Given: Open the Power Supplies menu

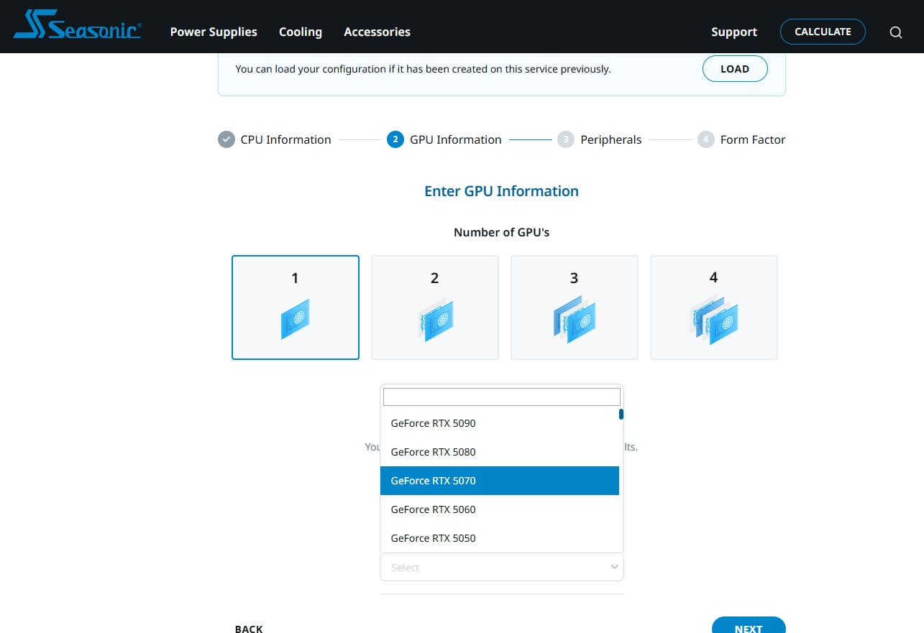Looking at the screenshot, I should tap(214, 32).
